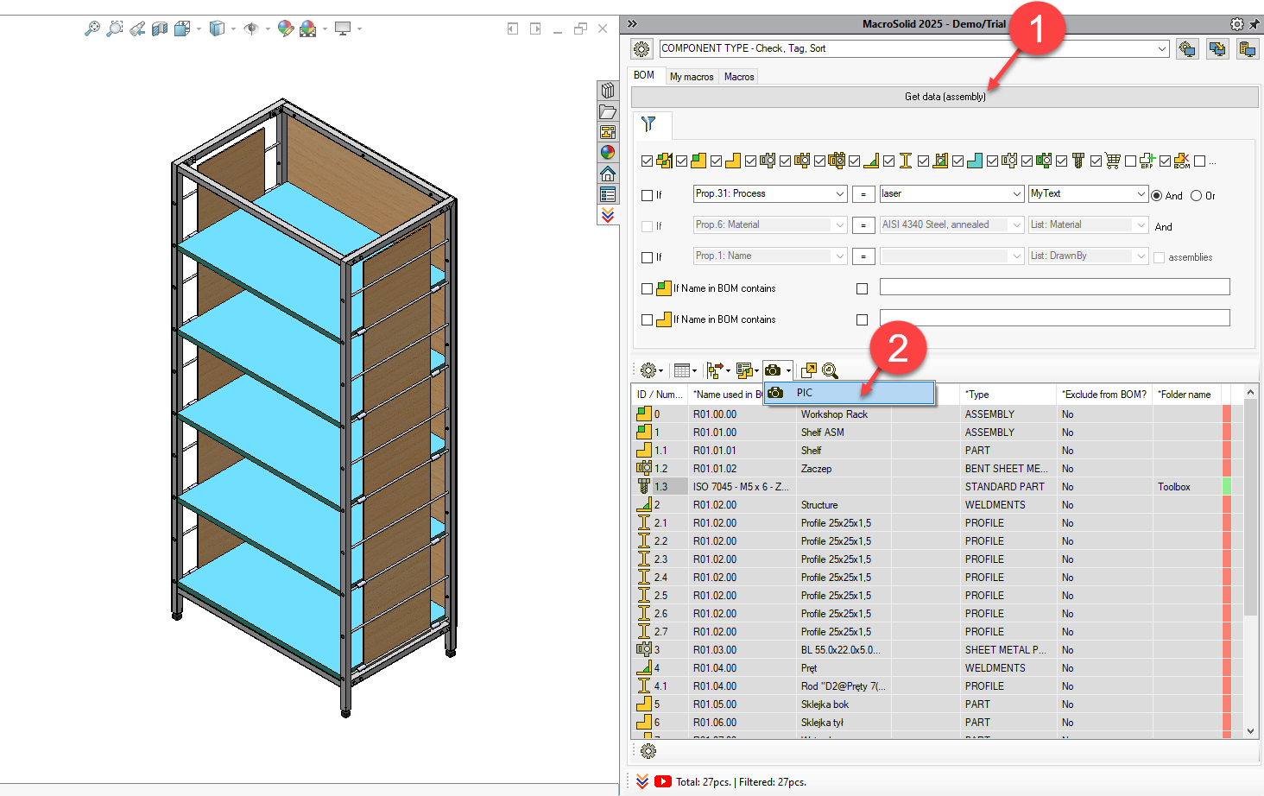Open the Design Library task pane tab
Image resolution: width=1264 pixels, height=796 pixels.
click(x=608, y=91)
